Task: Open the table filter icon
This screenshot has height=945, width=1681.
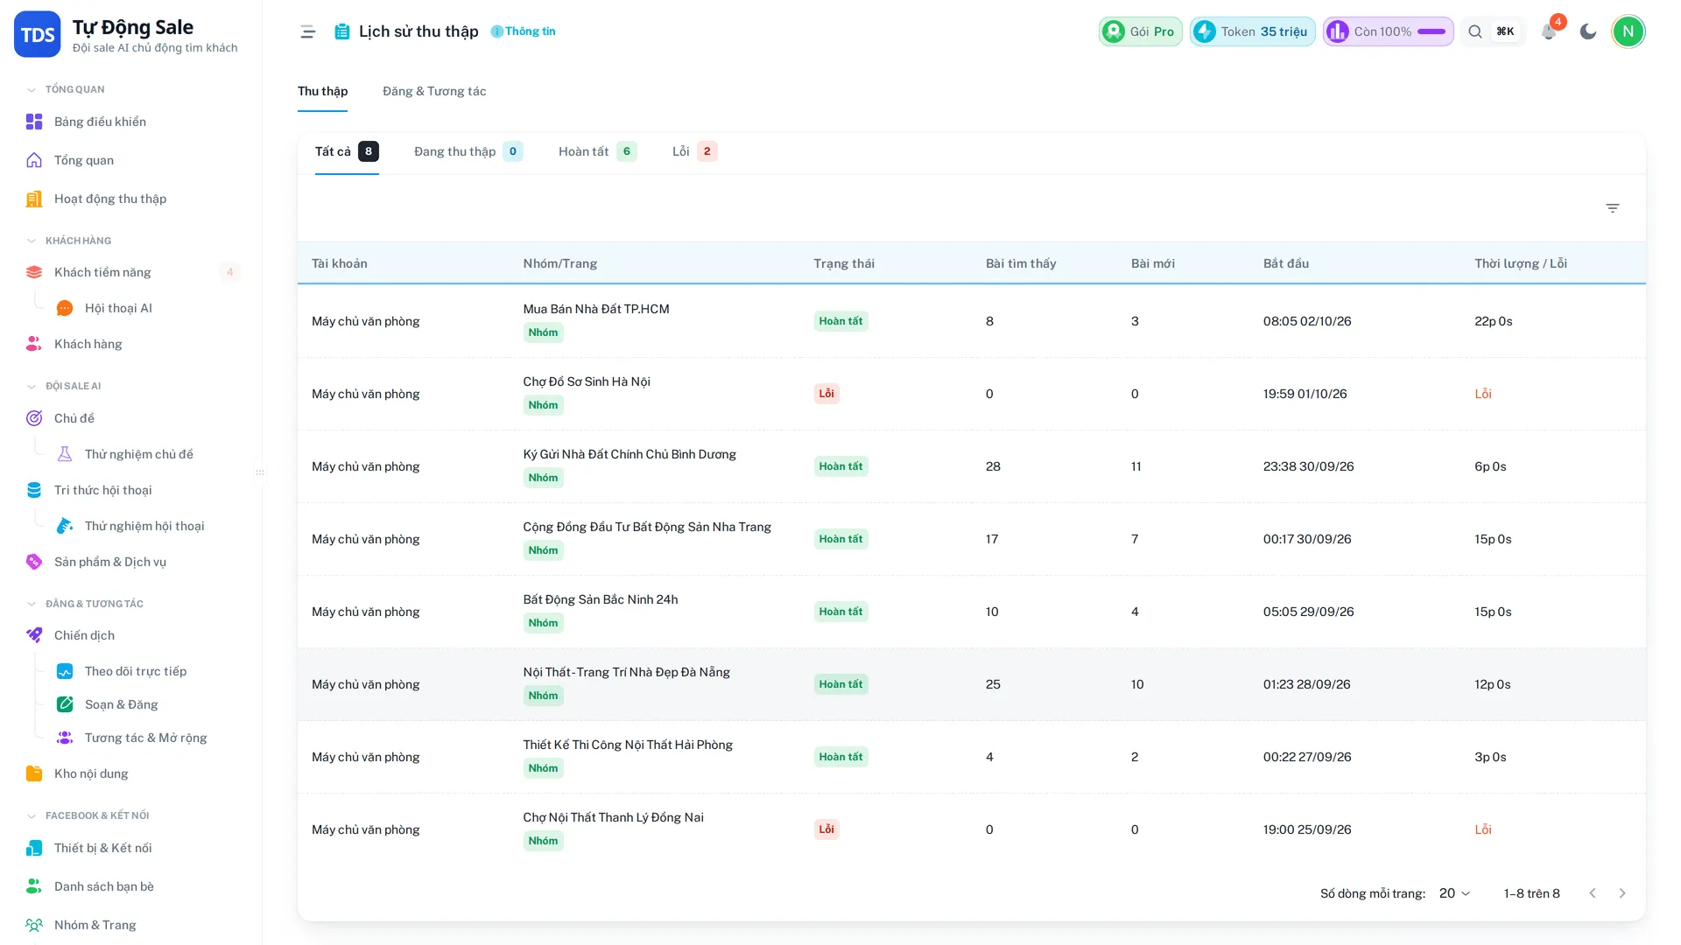Action: pos(1613,208)
